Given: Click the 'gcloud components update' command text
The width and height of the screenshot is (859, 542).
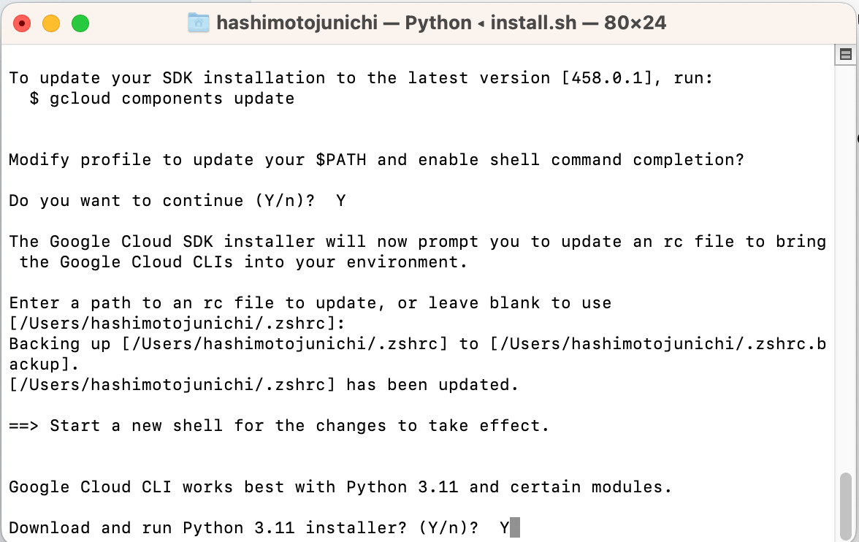Looking at the screenshot, I should pyautogui.click(x=172, y=99).
